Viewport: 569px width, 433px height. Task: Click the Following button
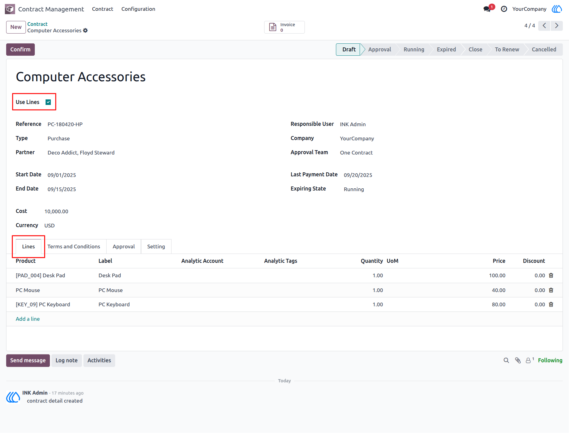coord(550,360)
